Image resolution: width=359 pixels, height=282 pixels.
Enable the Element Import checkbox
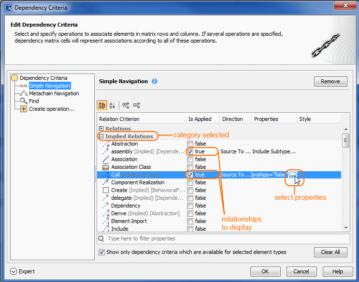tap(190, 221)
